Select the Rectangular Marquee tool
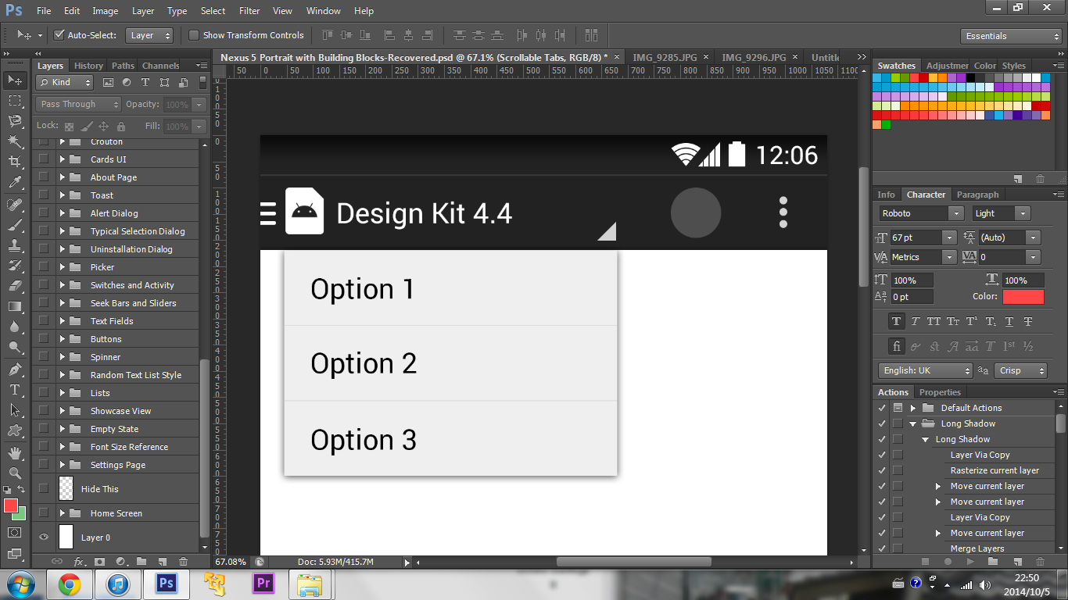1068x600 pixels. (14, 101)
